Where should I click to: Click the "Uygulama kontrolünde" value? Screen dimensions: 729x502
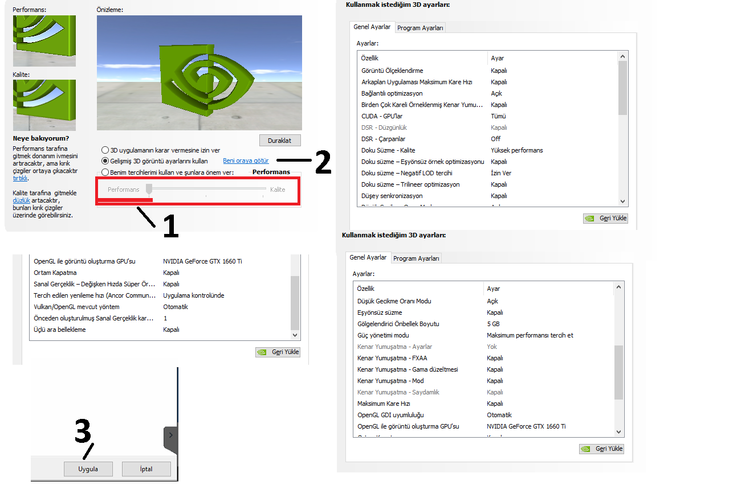tap(194, 295)
